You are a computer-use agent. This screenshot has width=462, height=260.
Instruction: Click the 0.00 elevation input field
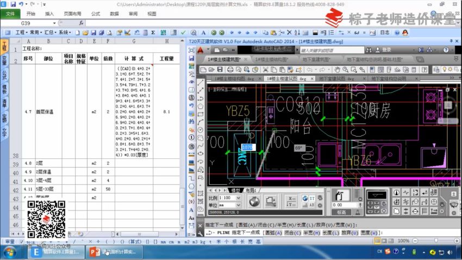[344, 205]
